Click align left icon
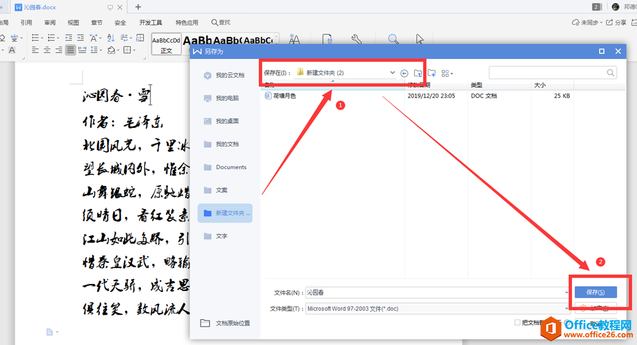 (36, 50)
